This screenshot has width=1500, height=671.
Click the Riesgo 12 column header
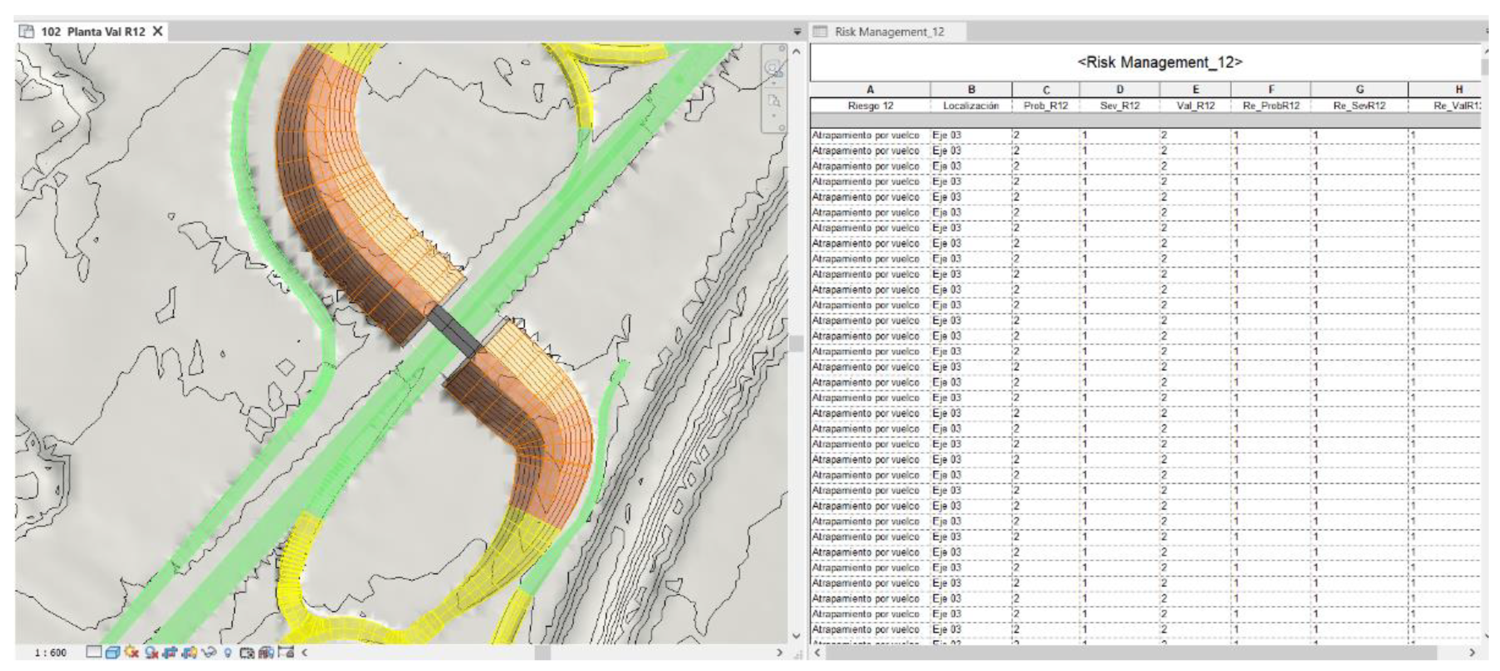[x=870, y=106]
